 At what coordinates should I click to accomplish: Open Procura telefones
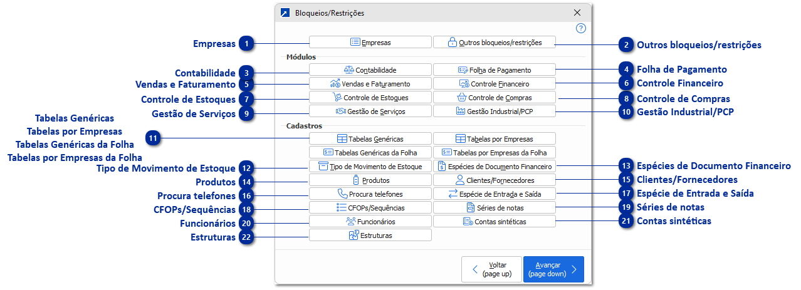[x=370, y=194]
